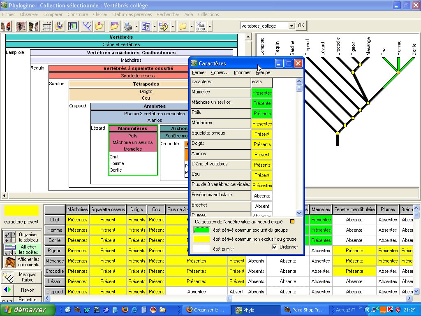
Task: Click the grid table toolbar icon
Action: (x=47, y=26)
